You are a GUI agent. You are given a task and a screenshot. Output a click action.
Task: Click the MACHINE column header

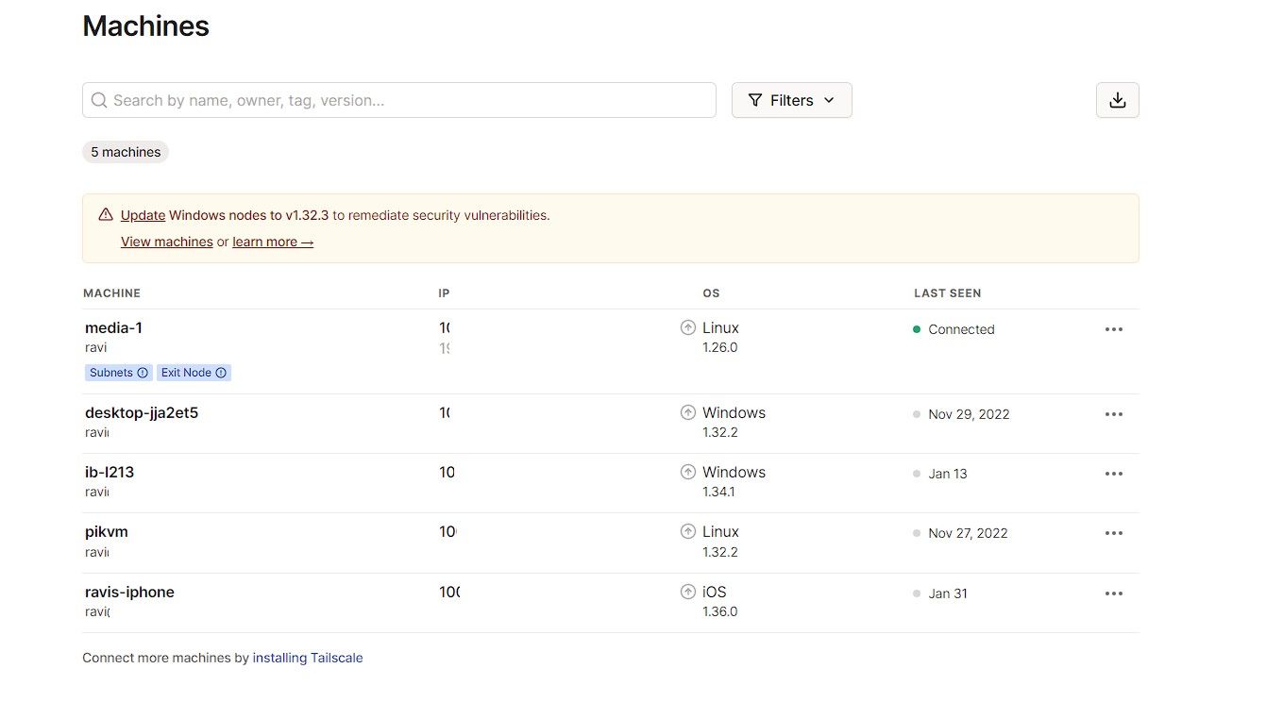[111, 292]
